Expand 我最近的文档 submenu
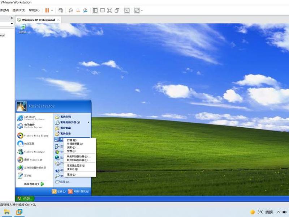Screen dimensions: 289x217 [72, 122]
